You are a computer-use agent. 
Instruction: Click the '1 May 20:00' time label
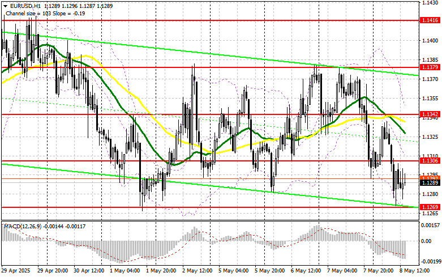click(161, 271)
